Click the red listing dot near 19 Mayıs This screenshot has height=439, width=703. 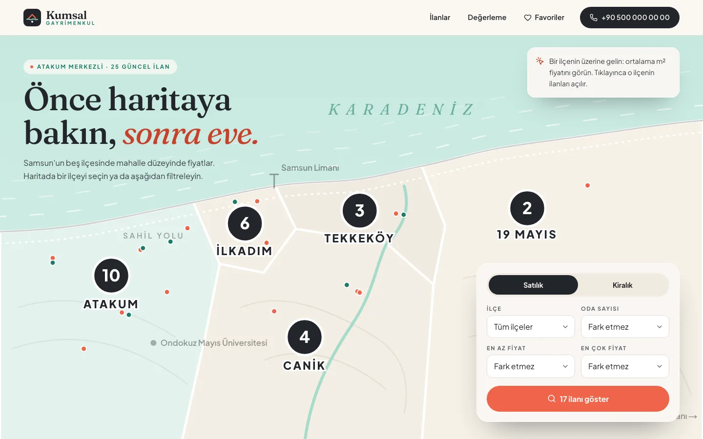coord(588,185)
